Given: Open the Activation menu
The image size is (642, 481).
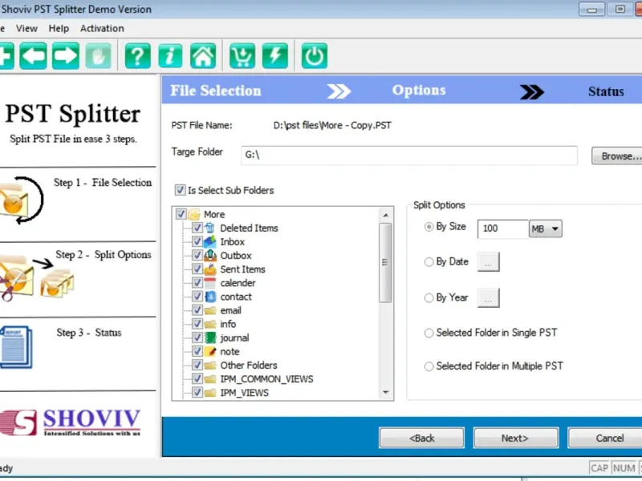Looking at the screenshot, I should click(102, 29).
